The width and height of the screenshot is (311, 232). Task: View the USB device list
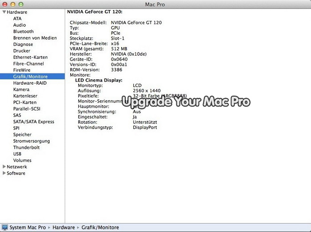[x=17, y=154]
